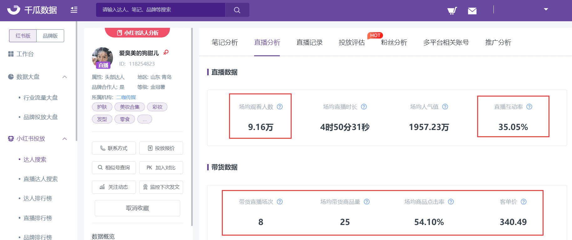Open 达人排行榜 menu item

click(38, 198)
